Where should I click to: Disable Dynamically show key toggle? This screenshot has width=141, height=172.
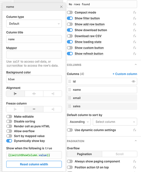coord(9,141)
